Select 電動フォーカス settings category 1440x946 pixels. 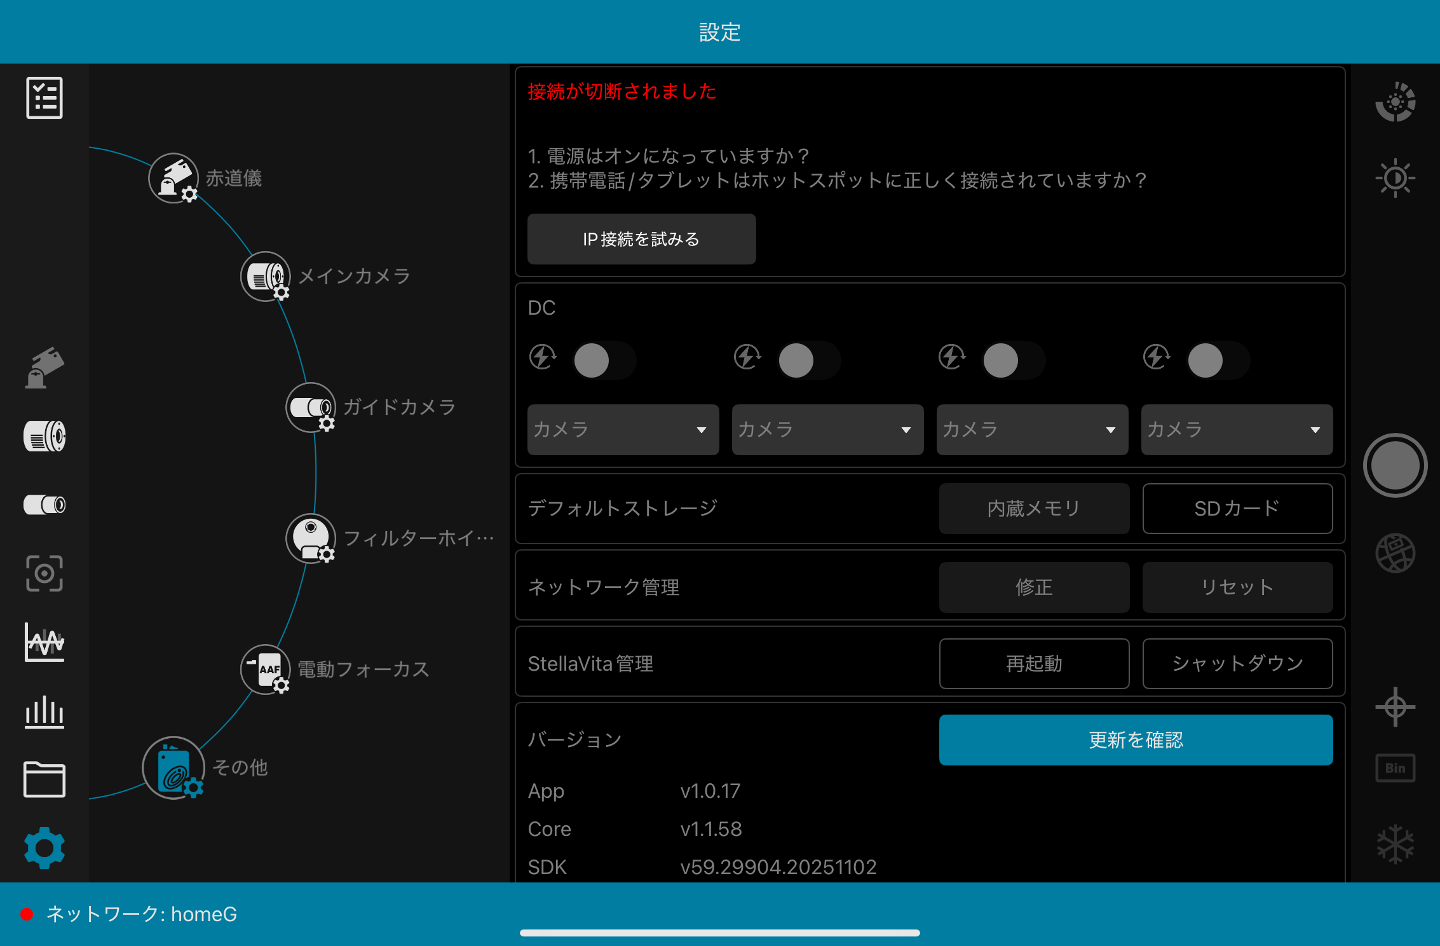(266, 669)
